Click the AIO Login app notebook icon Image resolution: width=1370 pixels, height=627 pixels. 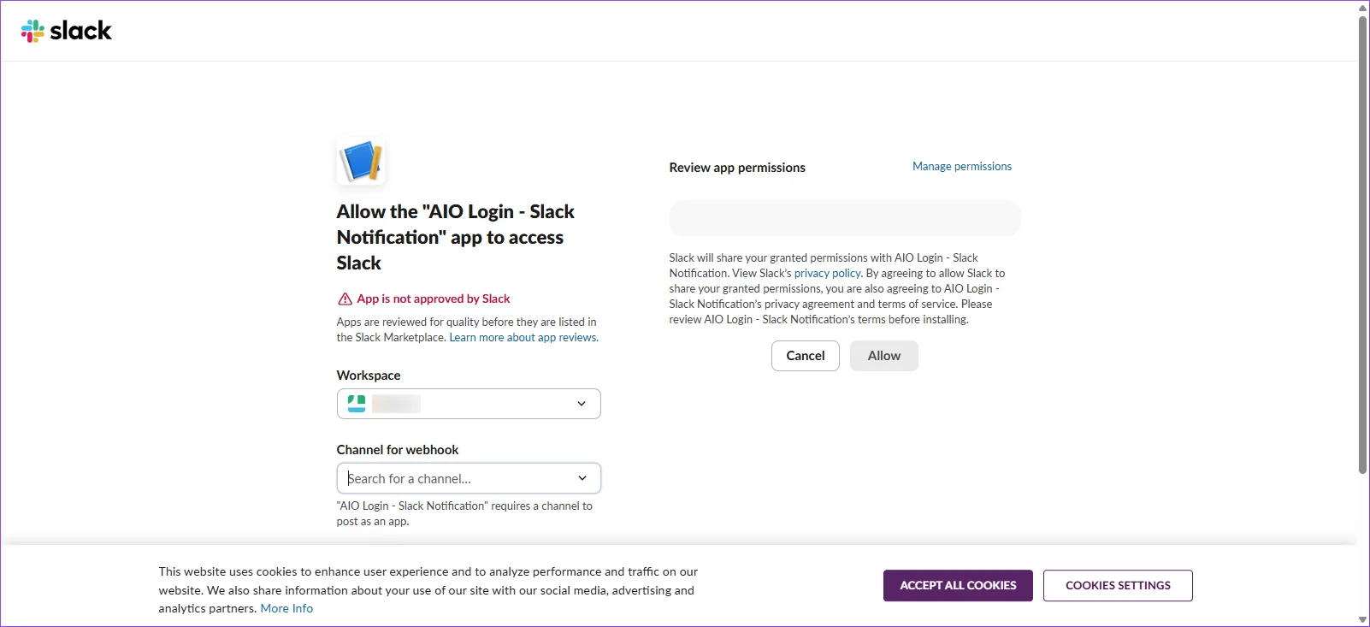click(x=361, y=162)
